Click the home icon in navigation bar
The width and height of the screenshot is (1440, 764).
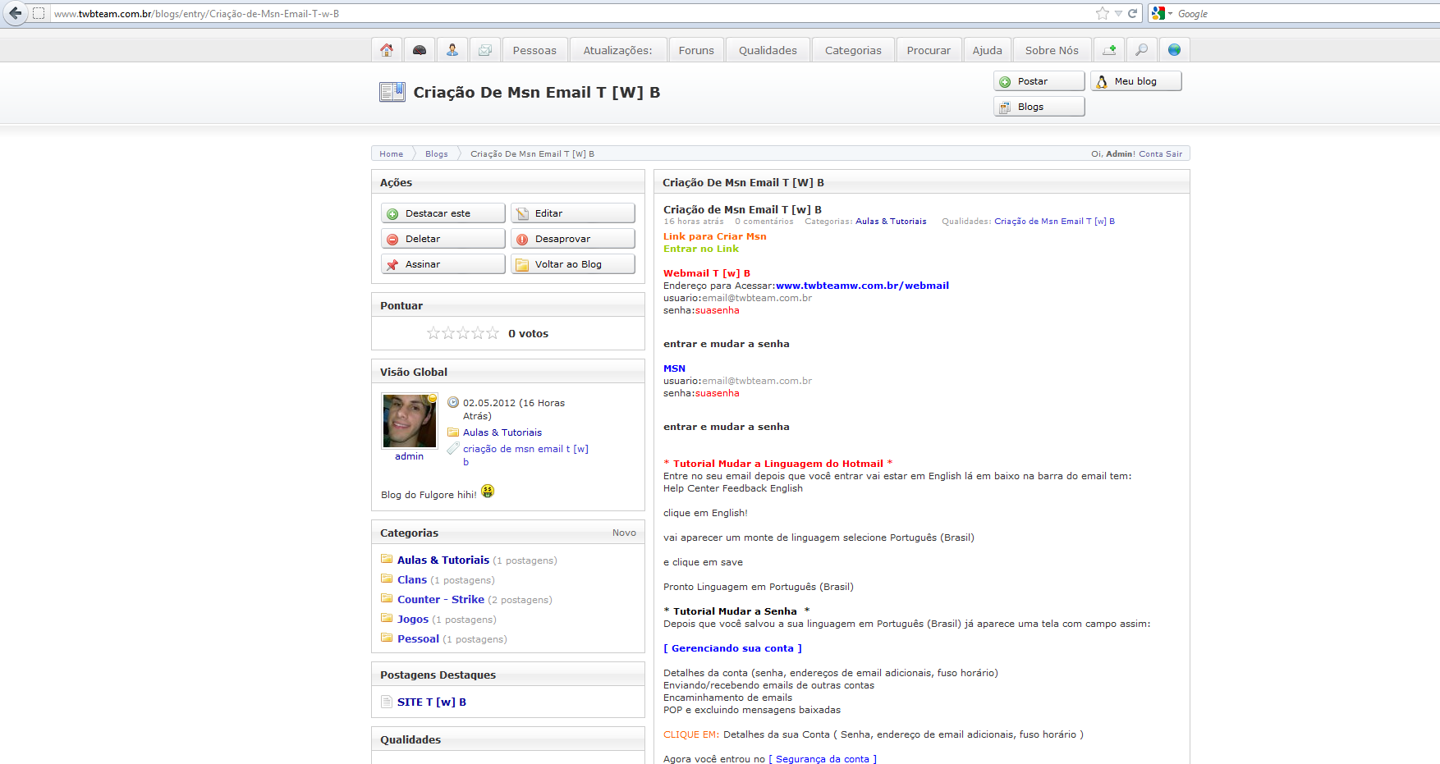tap(387, 50)
